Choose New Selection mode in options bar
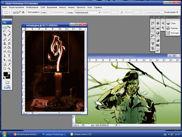The width and height of the screenshot is (182, 137). pyautogui.click(x=14, y=12)
